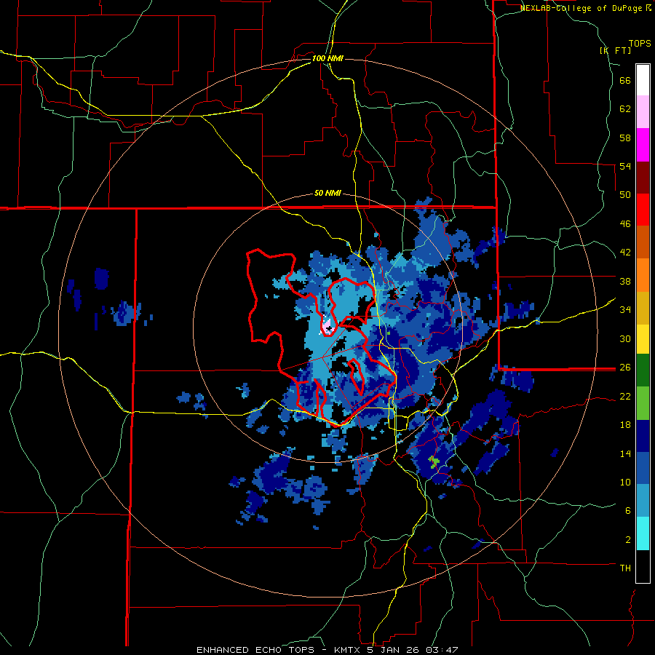Select the light green legend swatch

coord(643,403)
